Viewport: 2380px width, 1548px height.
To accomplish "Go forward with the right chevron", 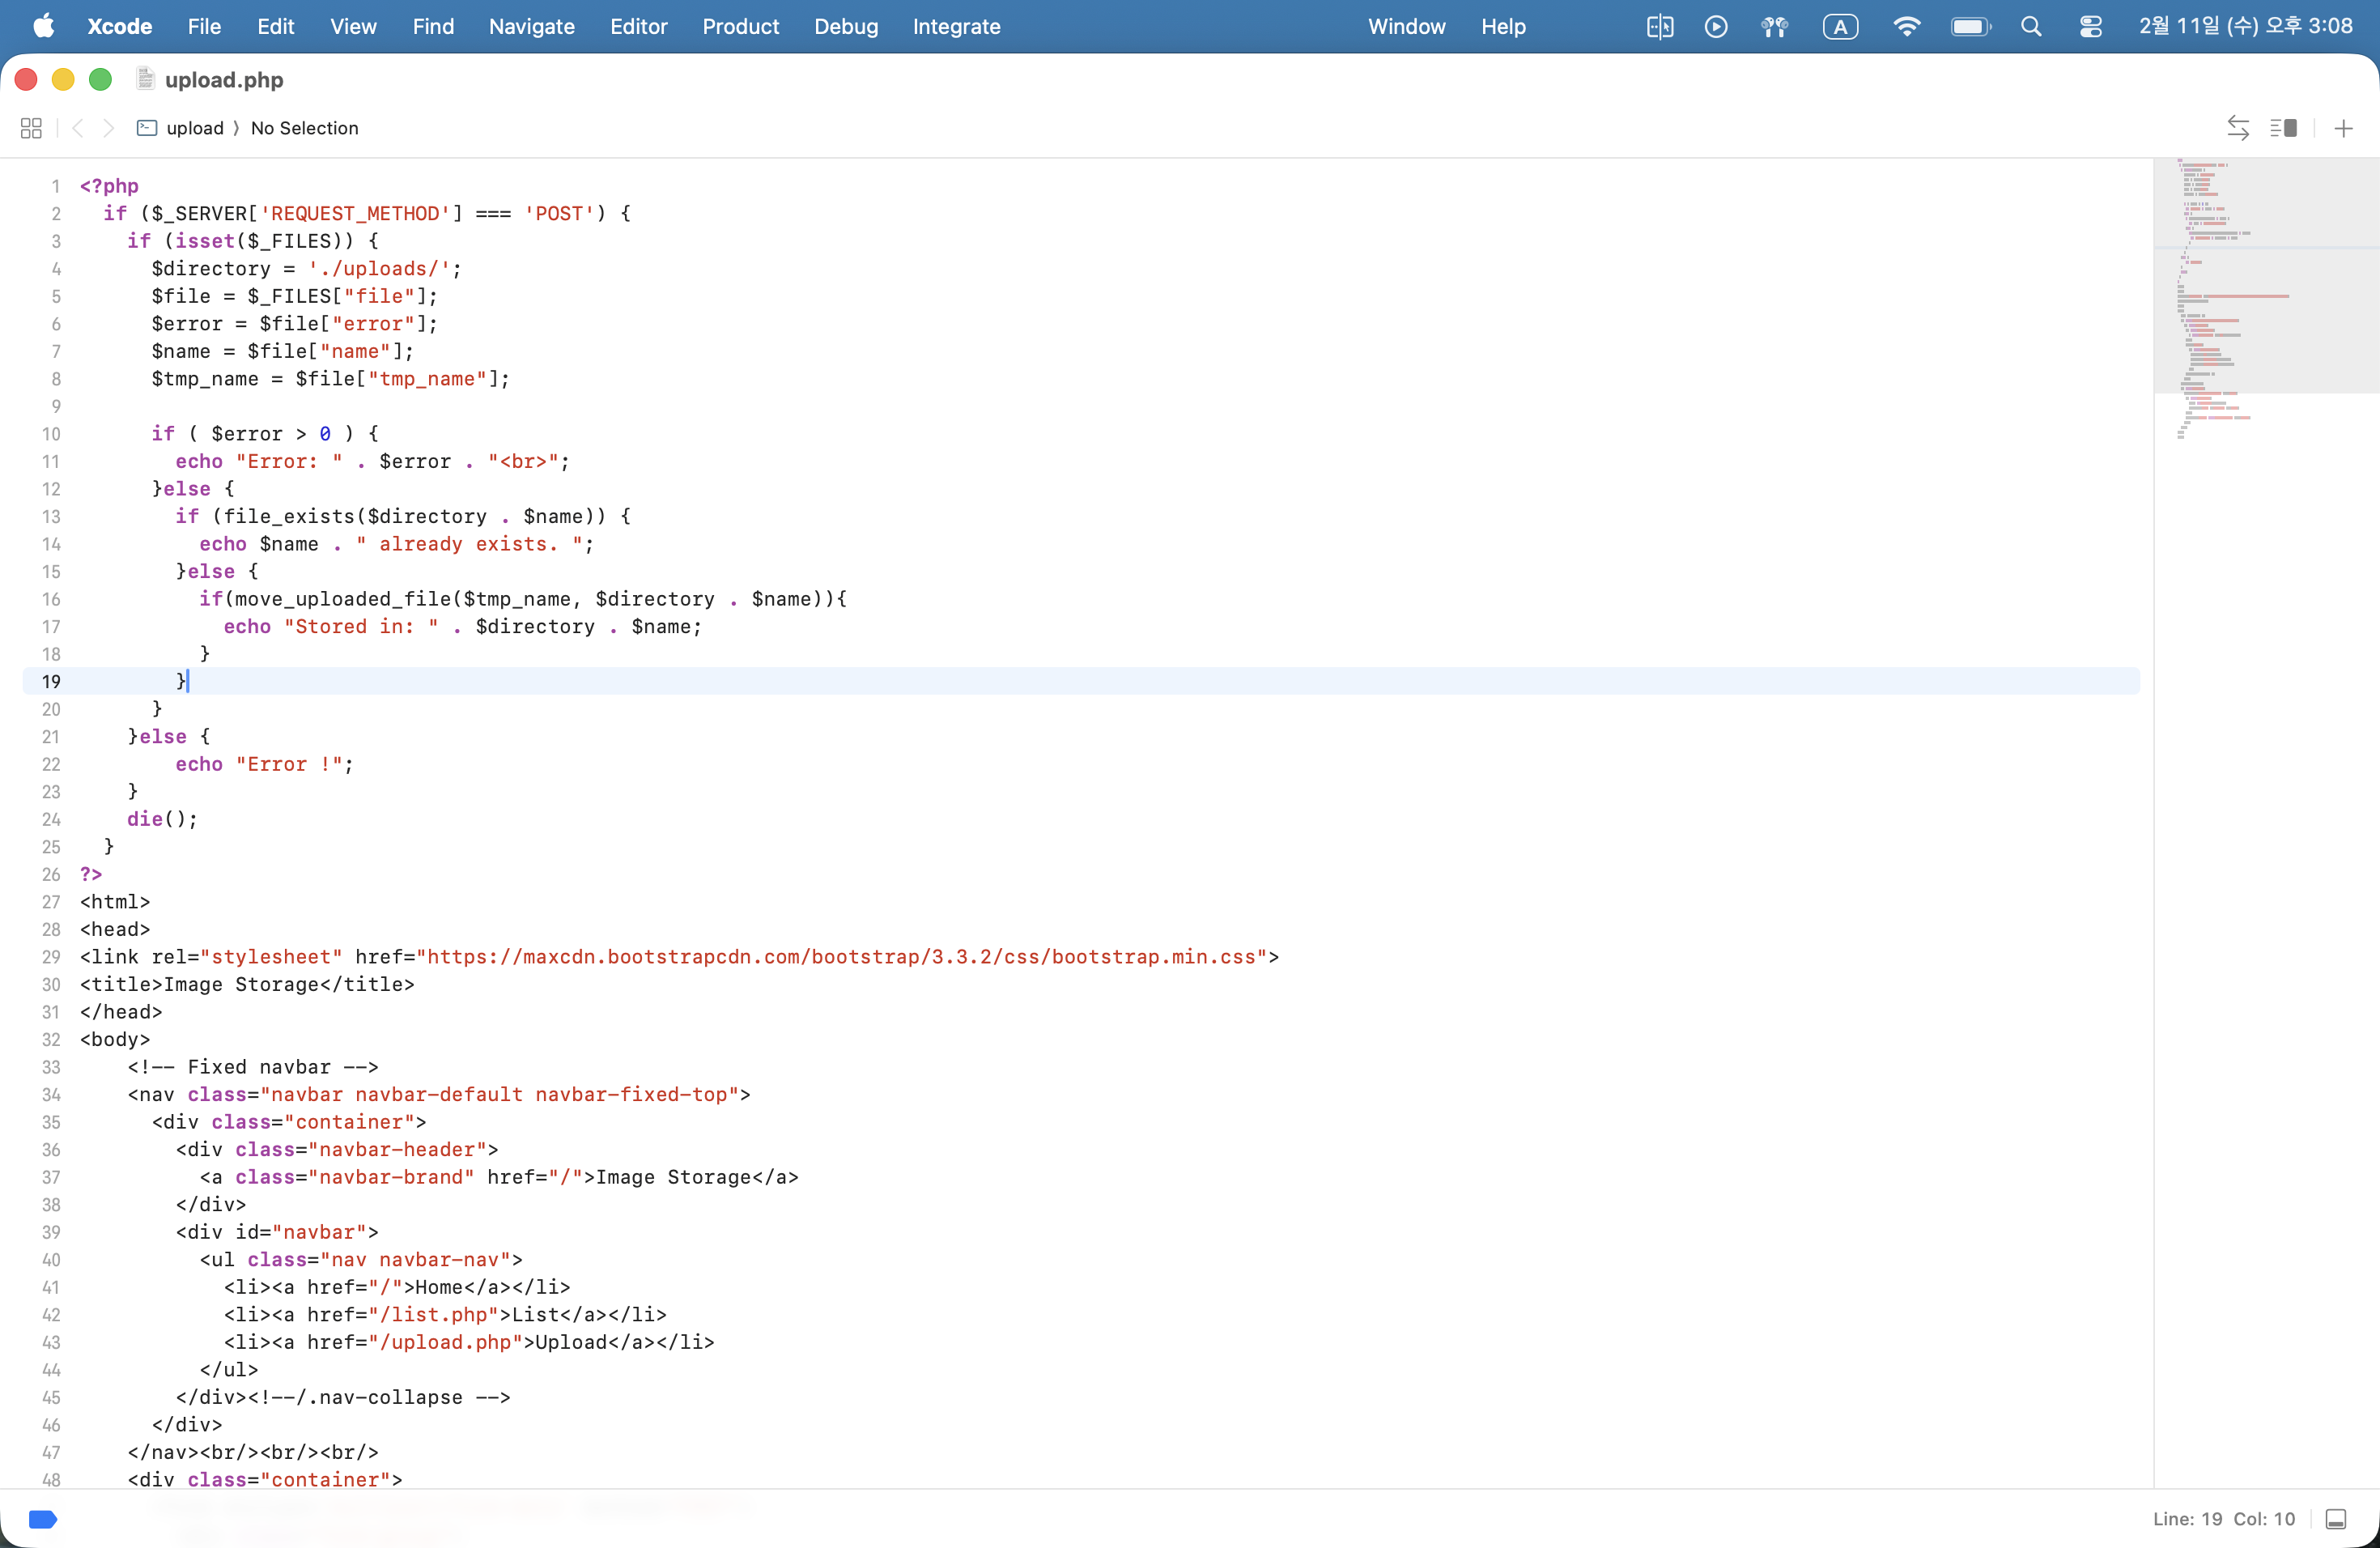I will pos(109,128).
